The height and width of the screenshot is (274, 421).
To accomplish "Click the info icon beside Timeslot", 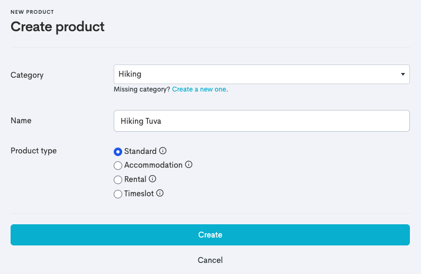I will point(160,194).
